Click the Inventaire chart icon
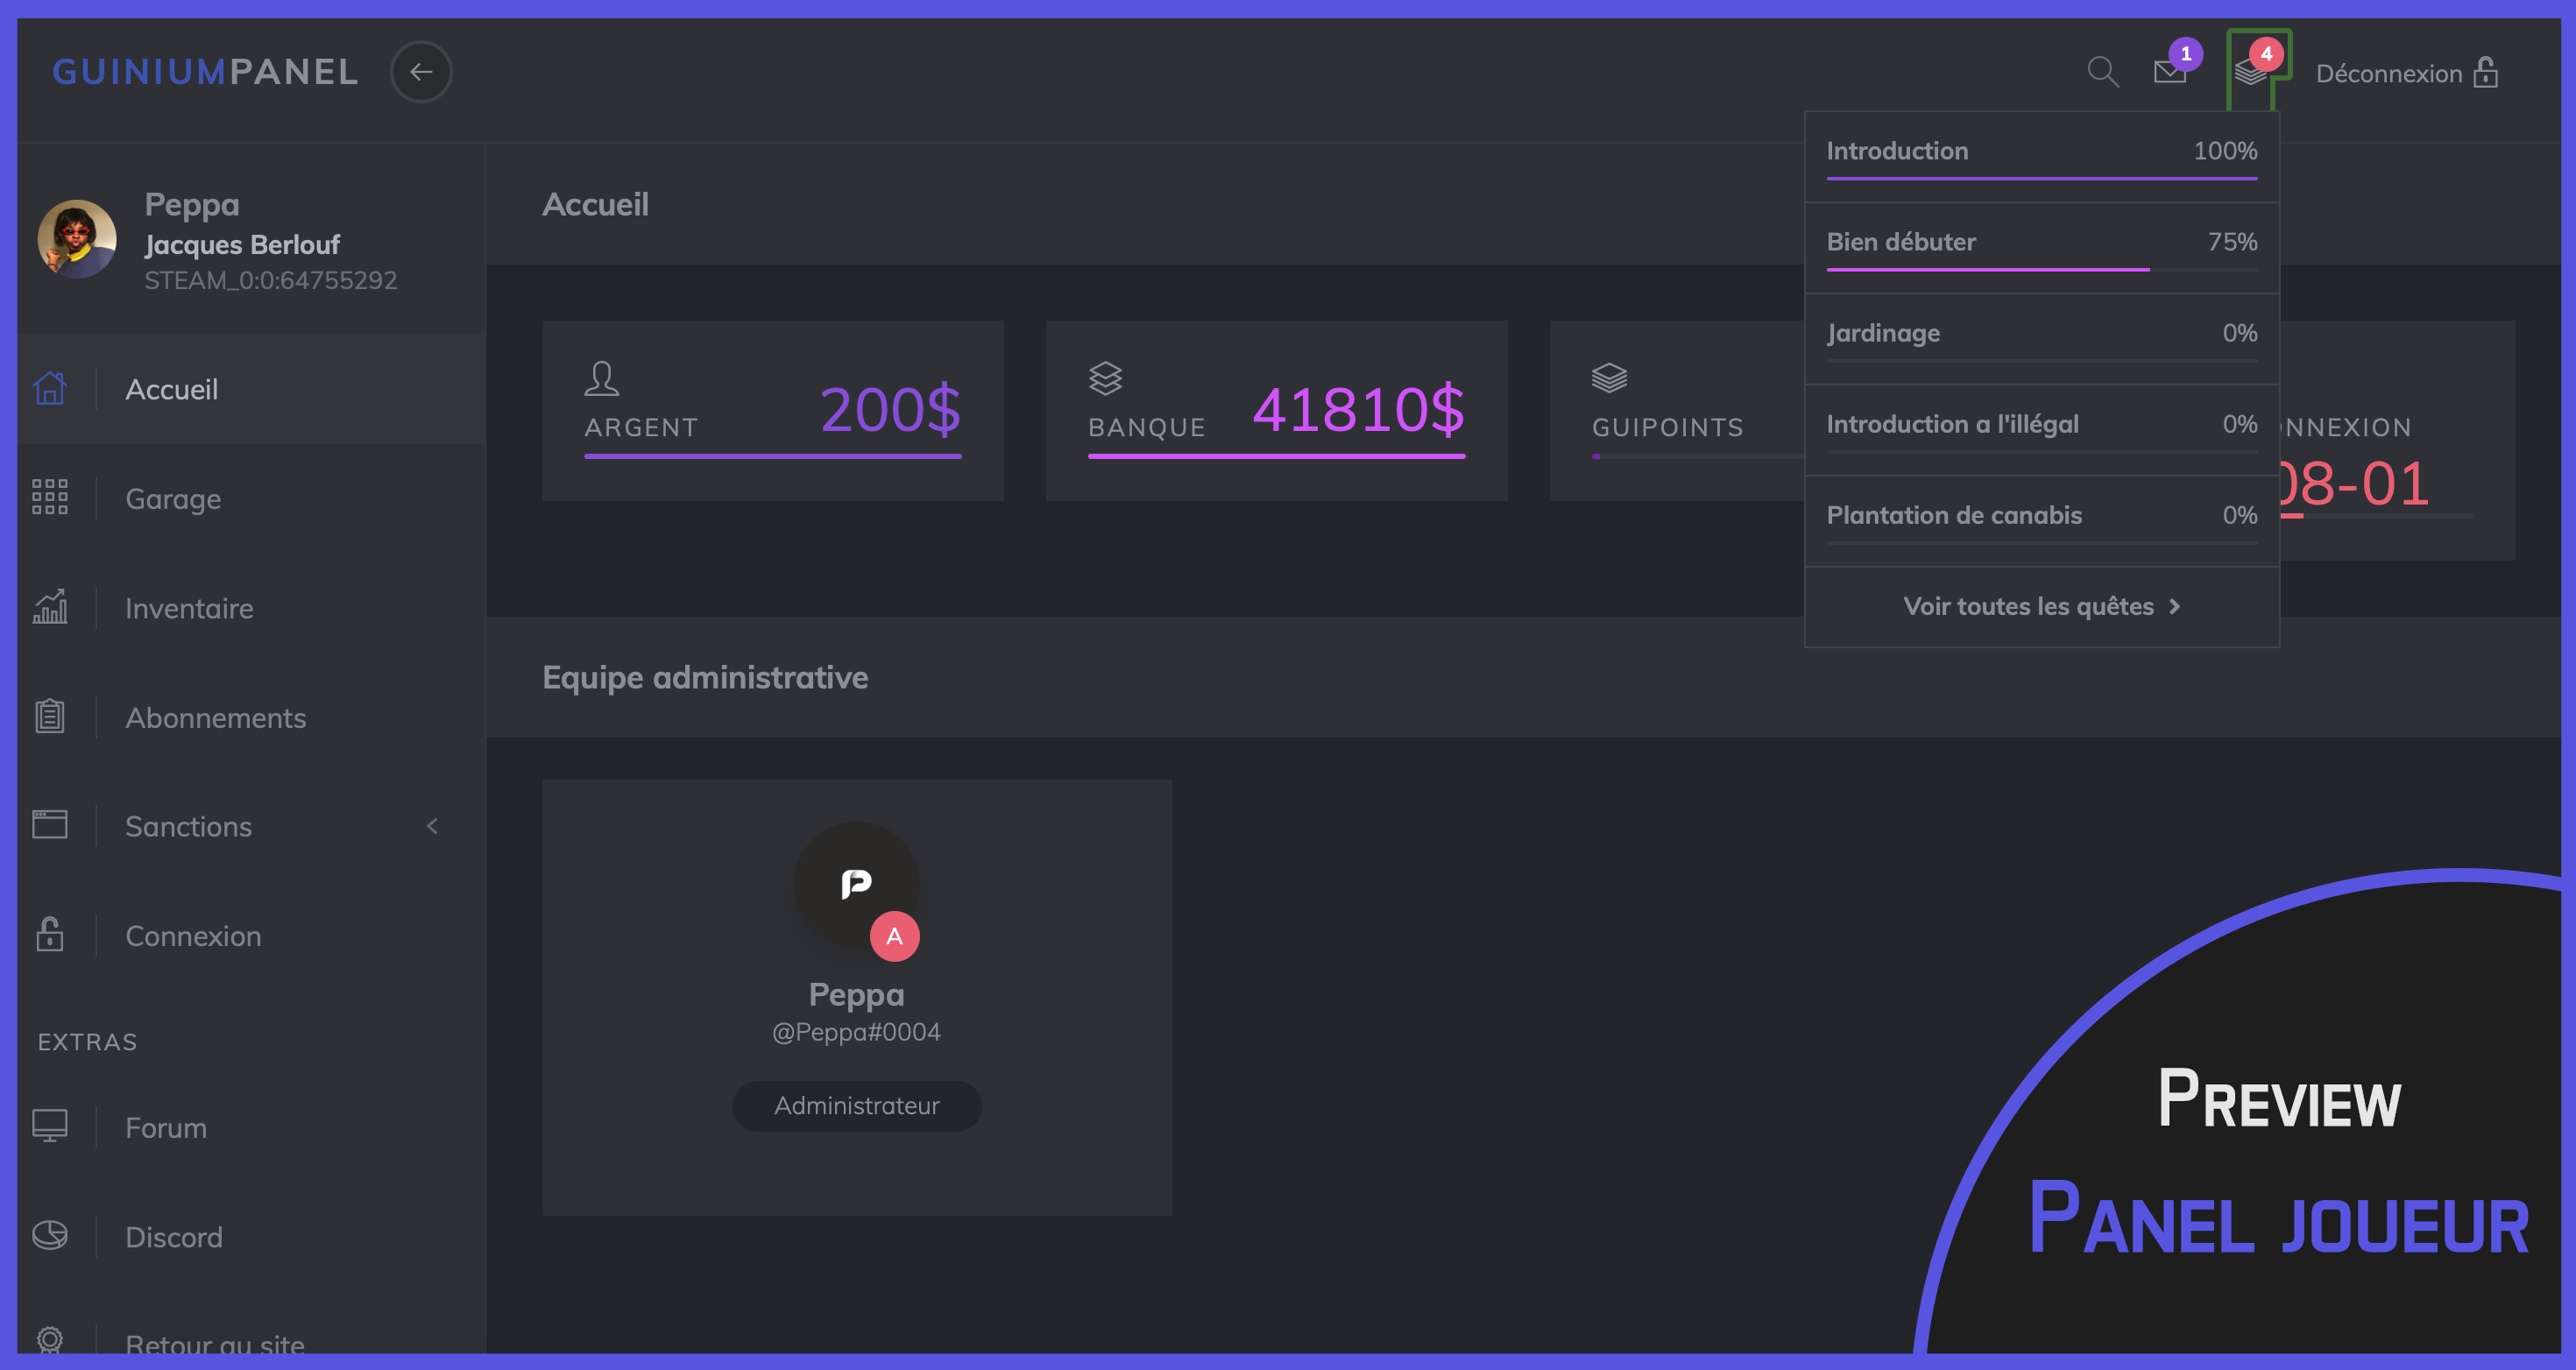The height and width of the screenshot is (1370, 2576). 50,607
